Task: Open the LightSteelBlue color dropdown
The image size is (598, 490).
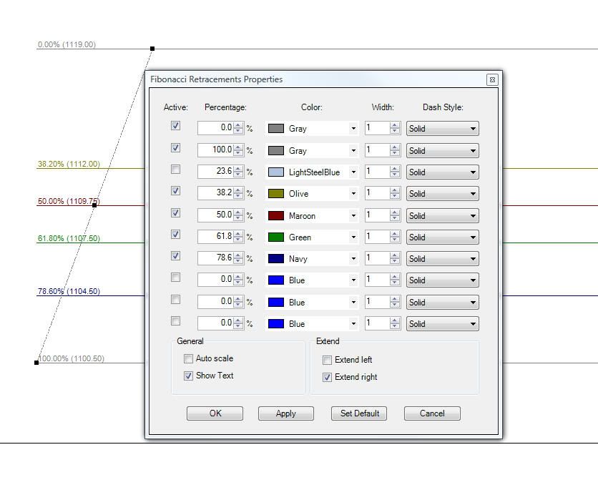Action: point(353,172)
